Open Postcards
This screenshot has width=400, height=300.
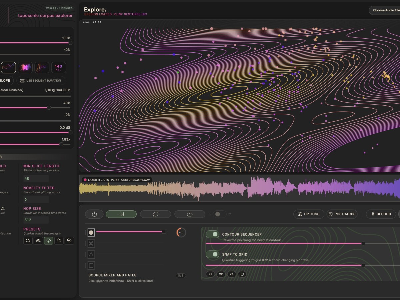(342, 214)
